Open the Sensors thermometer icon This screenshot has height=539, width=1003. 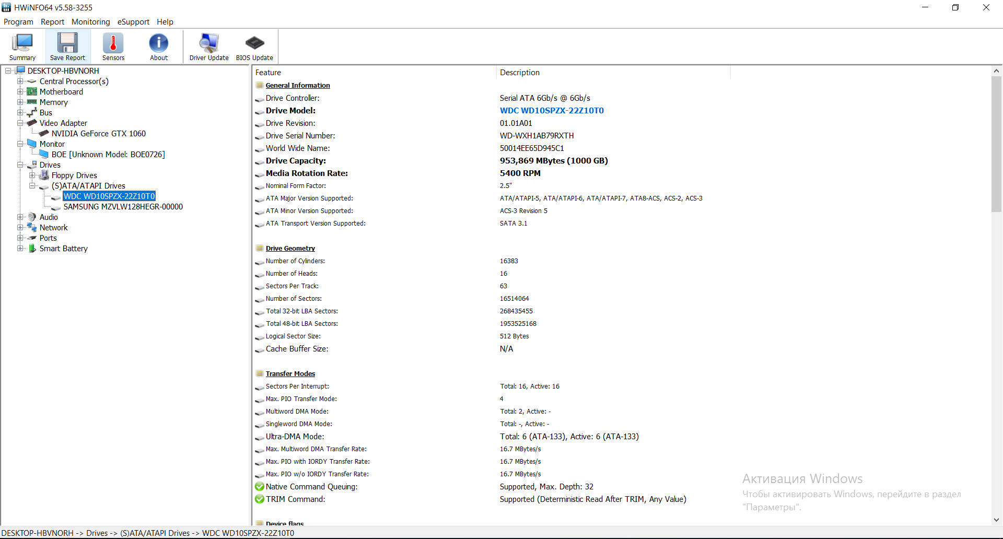(113, 43)
